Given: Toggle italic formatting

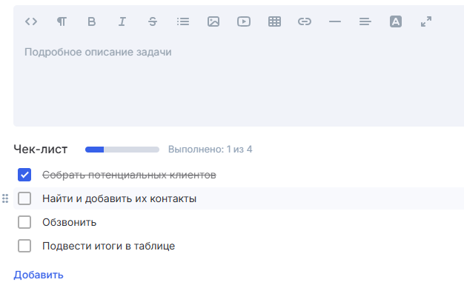Looking at the screenshot, I should tap(122, 21).
